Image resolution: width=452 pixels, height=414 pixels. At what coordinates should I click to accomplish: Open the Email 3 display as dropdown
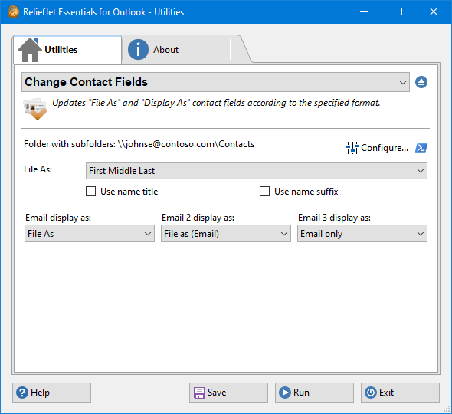click(x=362, y=234)
